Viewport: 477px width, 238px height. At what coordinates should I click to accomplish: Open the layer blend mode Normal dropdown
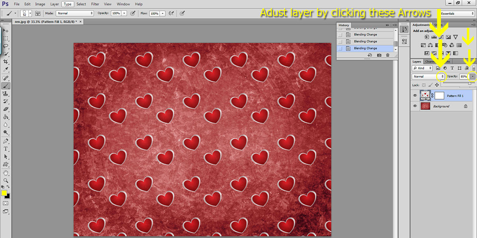click(428, 77)
